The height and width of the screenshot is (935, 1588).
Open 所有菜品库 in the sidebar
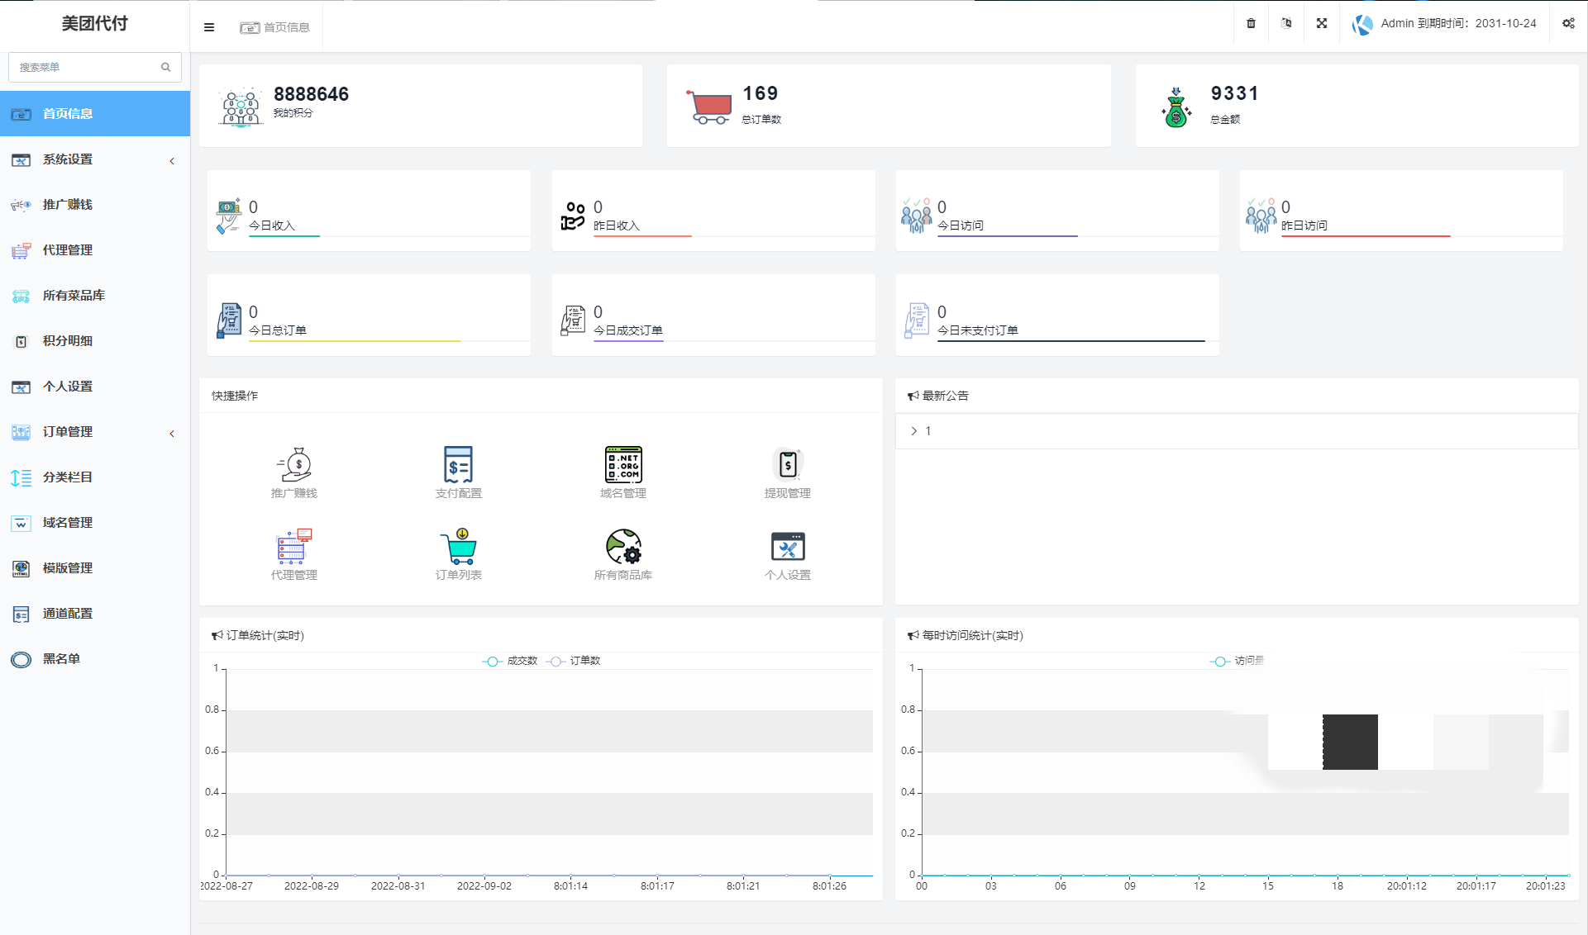pos(95,296)
